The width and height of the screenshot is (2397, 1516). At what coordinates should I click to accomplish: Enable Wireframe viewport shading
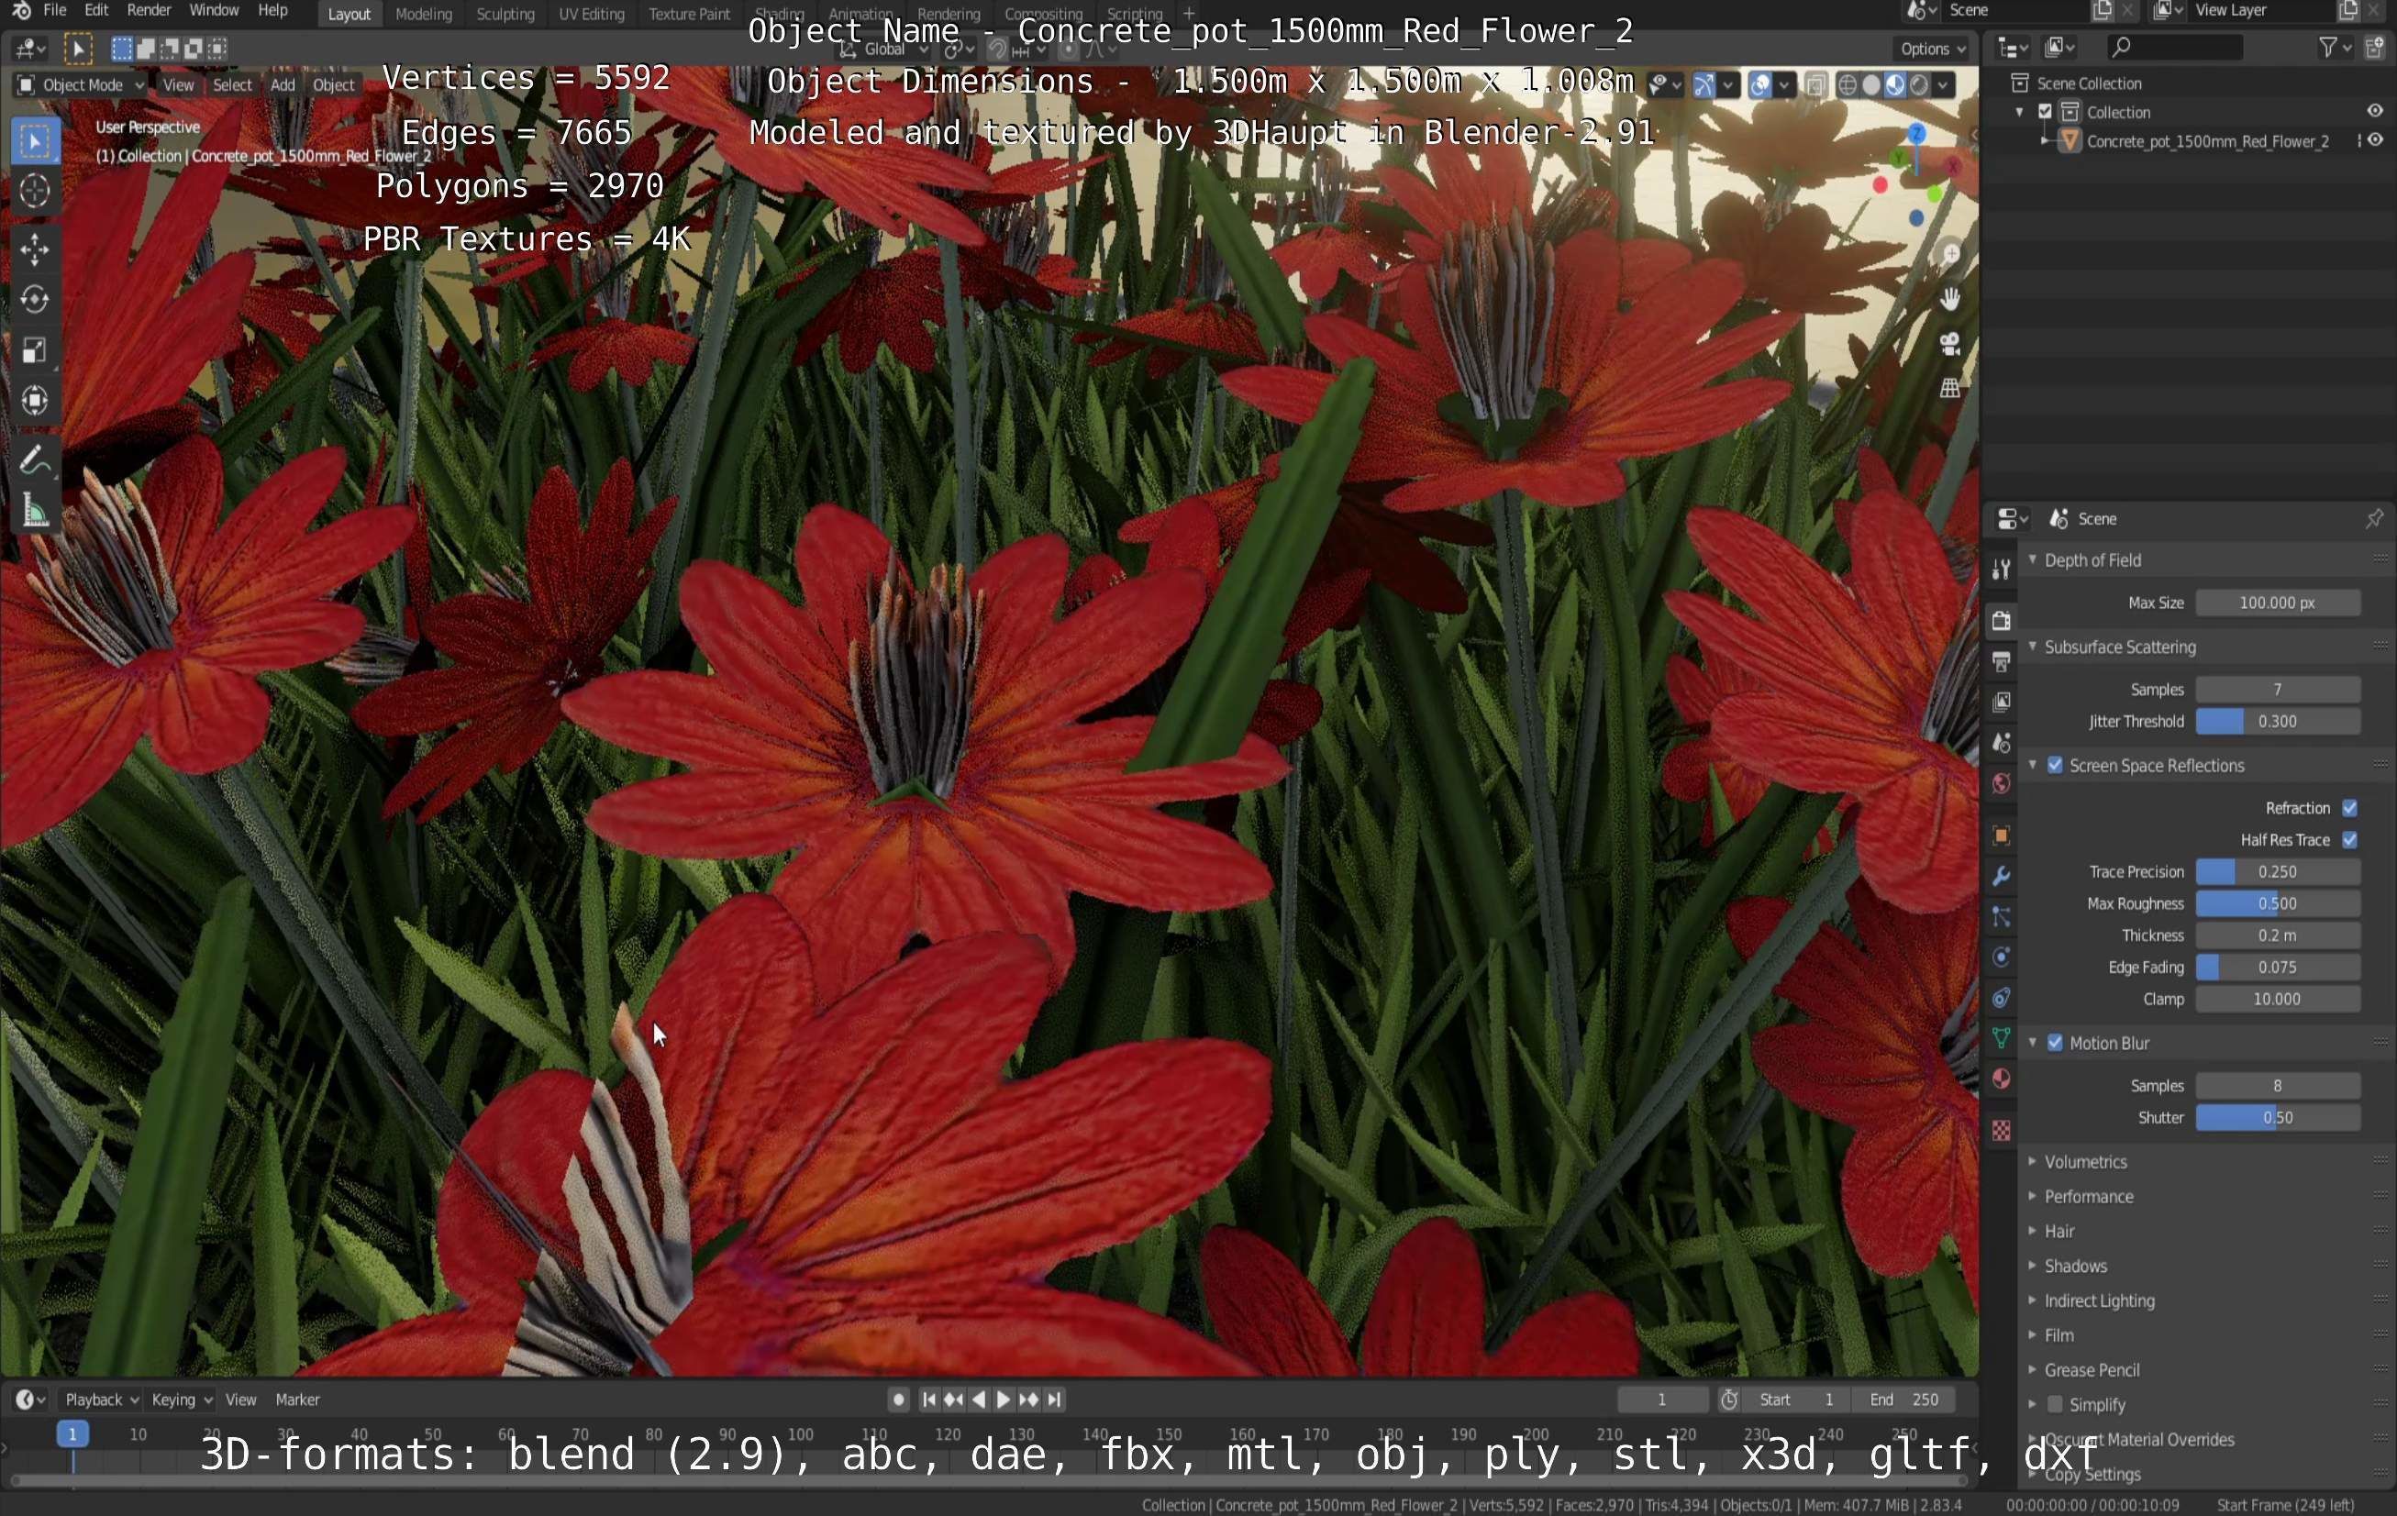click(x=1848, y=84)
